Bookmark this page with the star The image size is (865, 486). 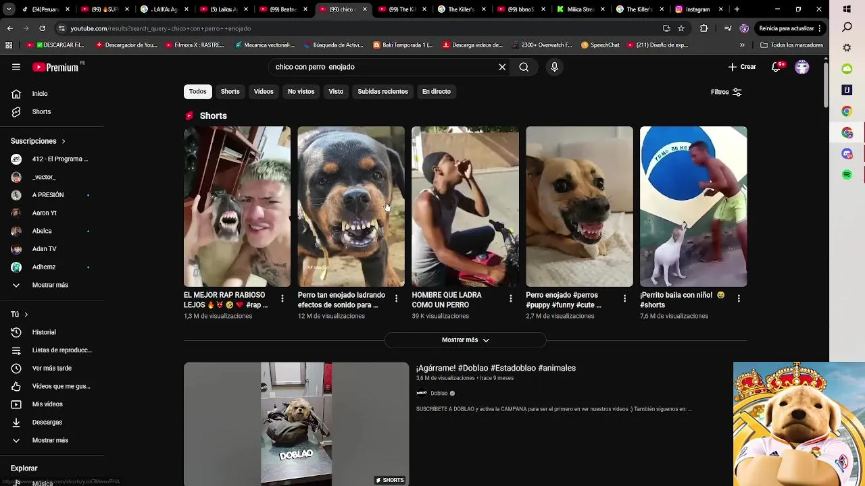point(681,28)
